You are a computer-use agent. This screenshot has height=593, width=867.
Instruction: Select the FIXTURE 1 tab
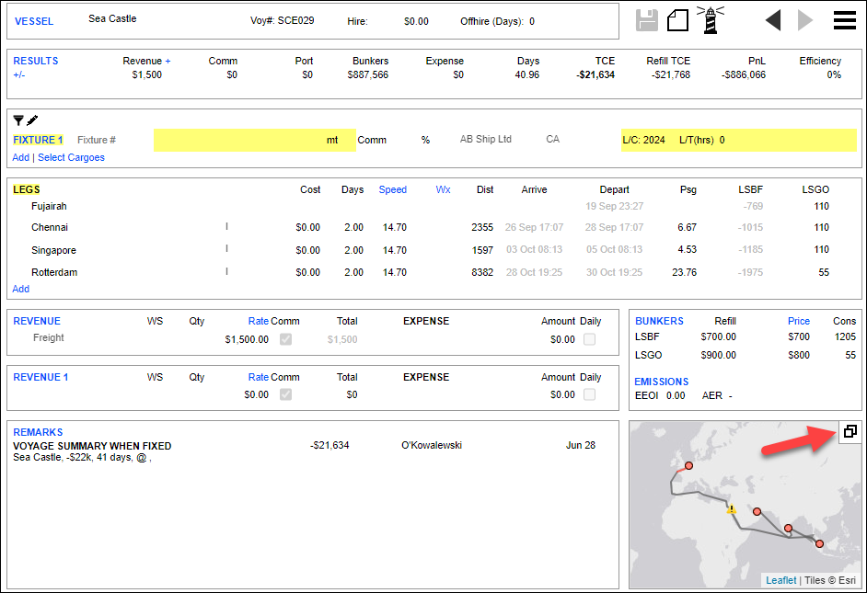(37, 140)
